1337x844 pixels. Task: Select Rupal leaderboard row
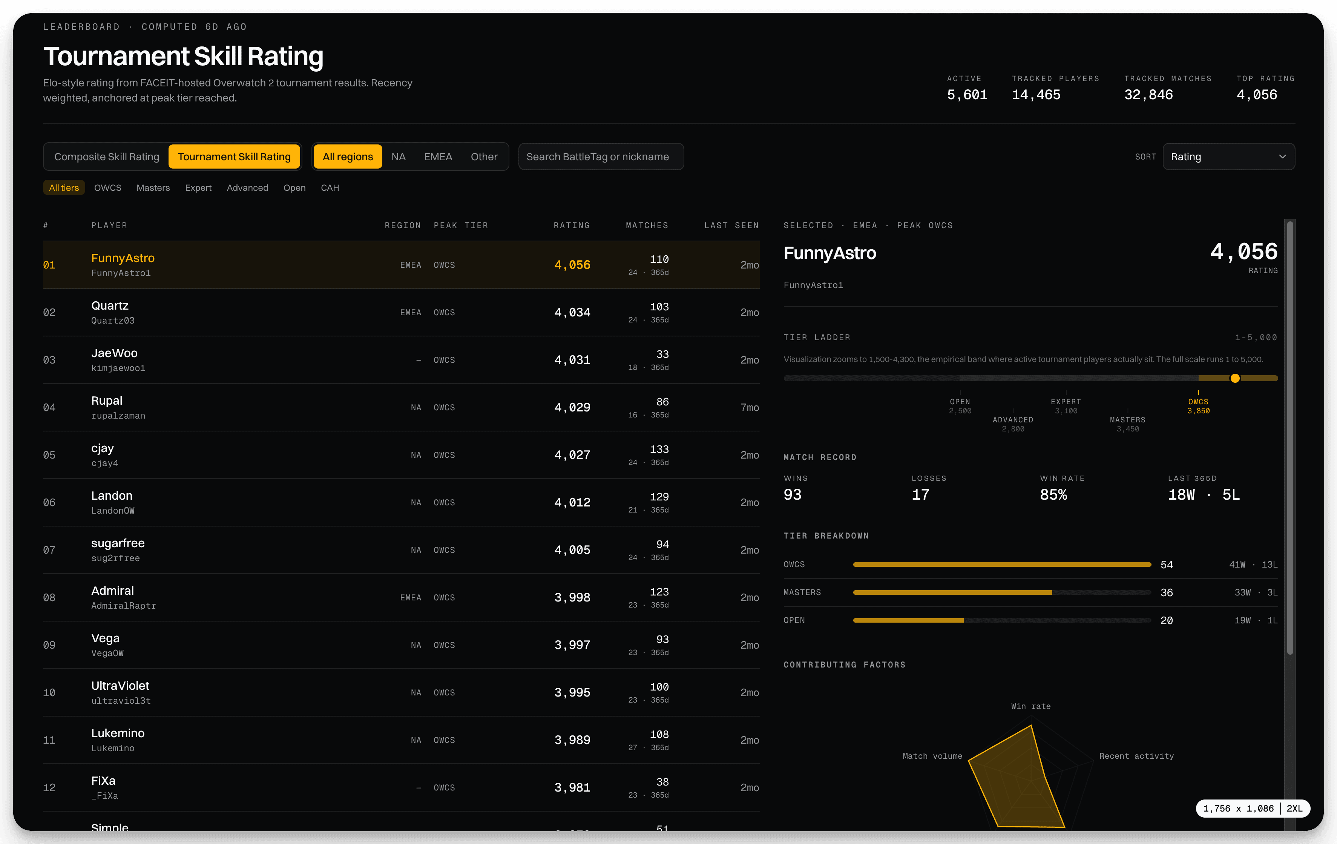(x=401, y=408)
